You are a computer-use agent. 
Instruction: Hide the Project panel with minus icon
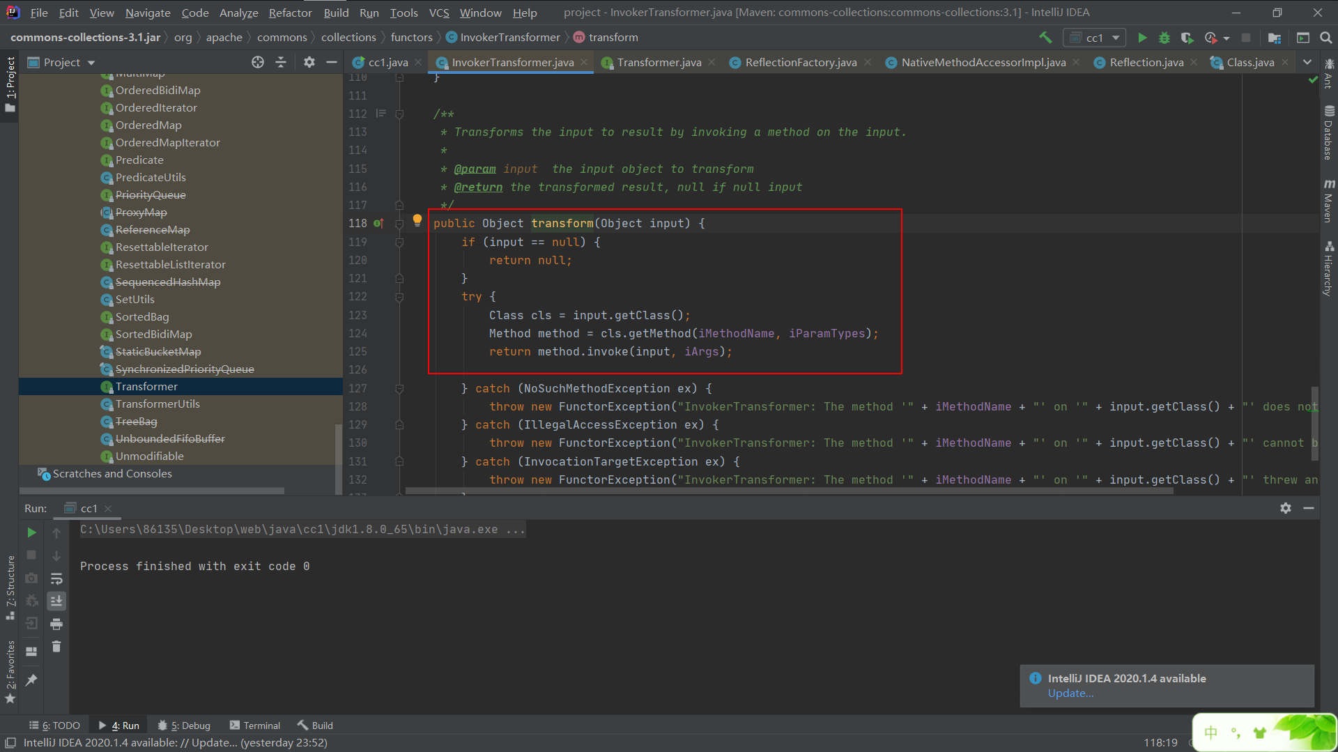click(x=332, y=62)
